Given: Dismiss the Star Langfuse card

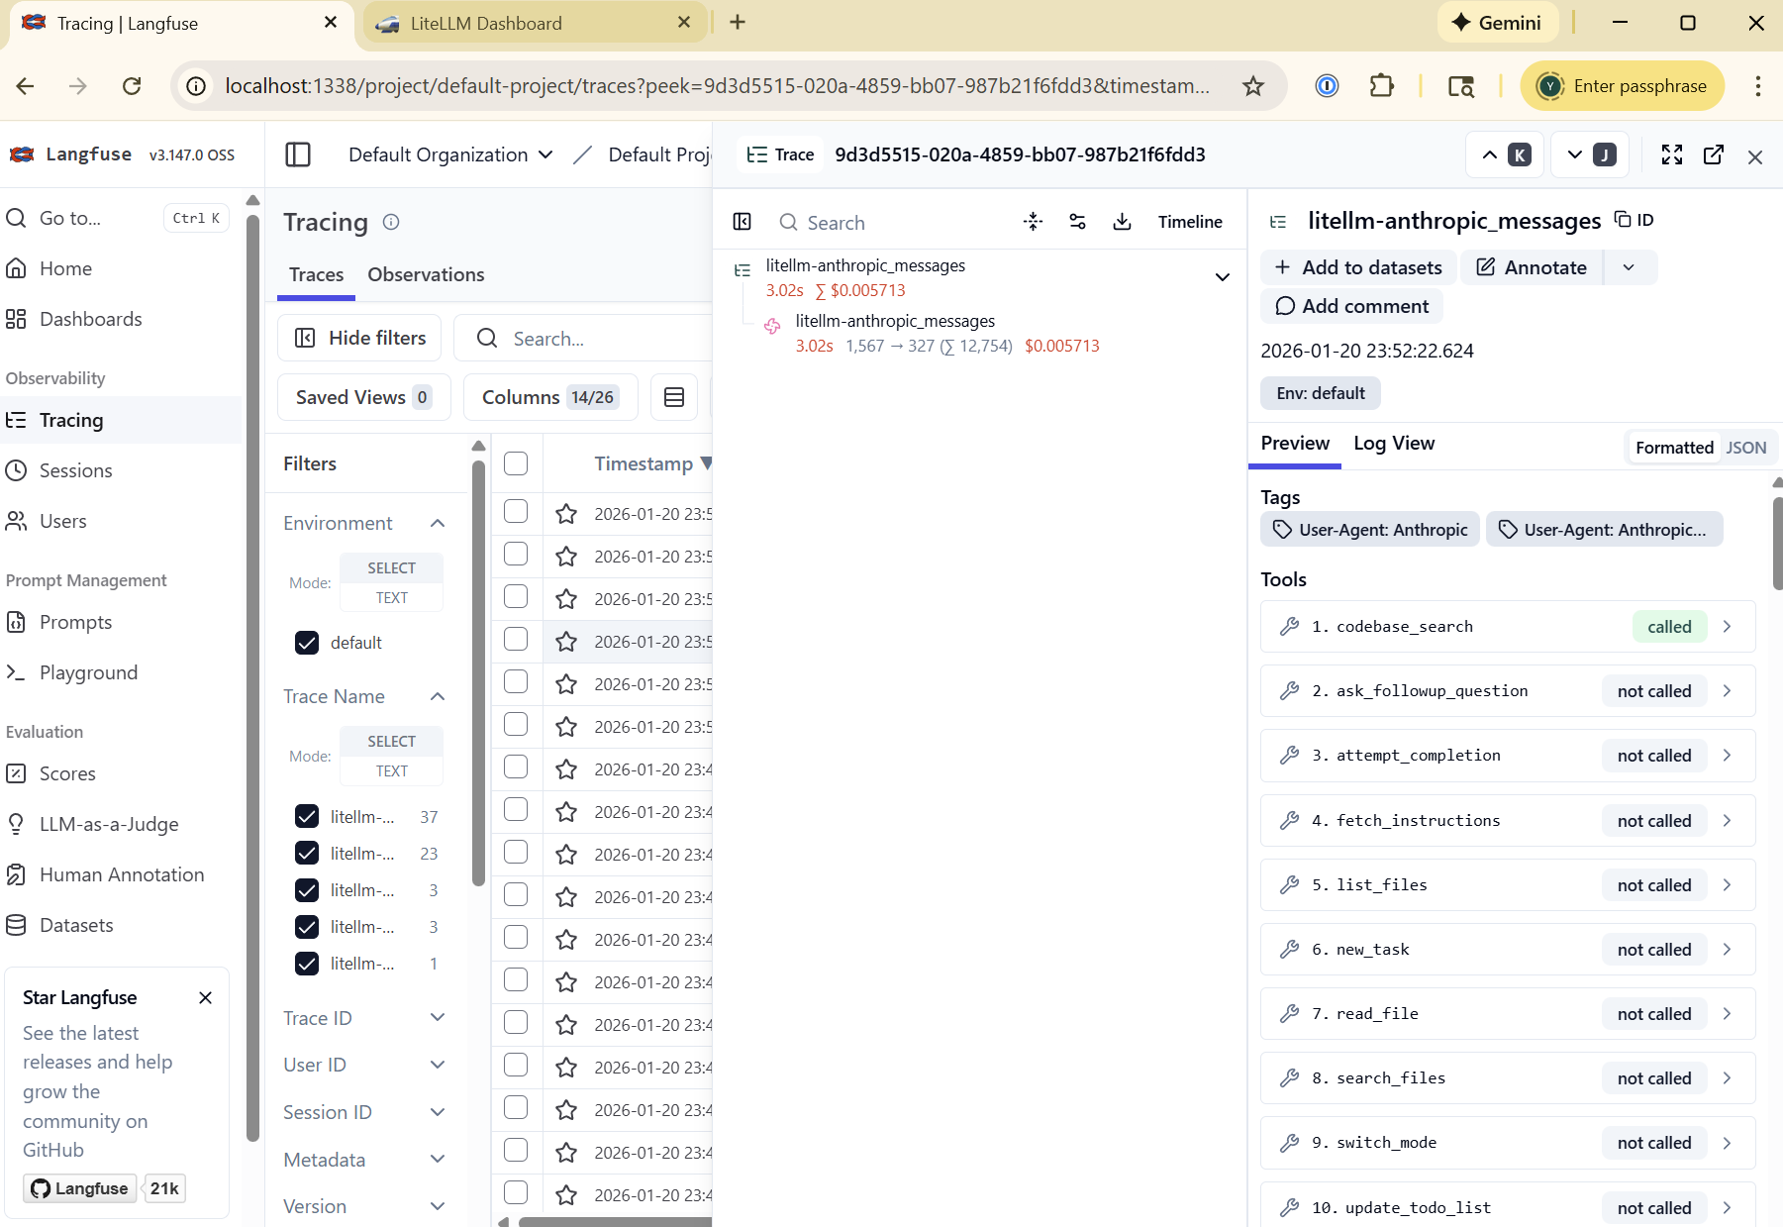Looking at the screenshot, I should pos(206,997).
